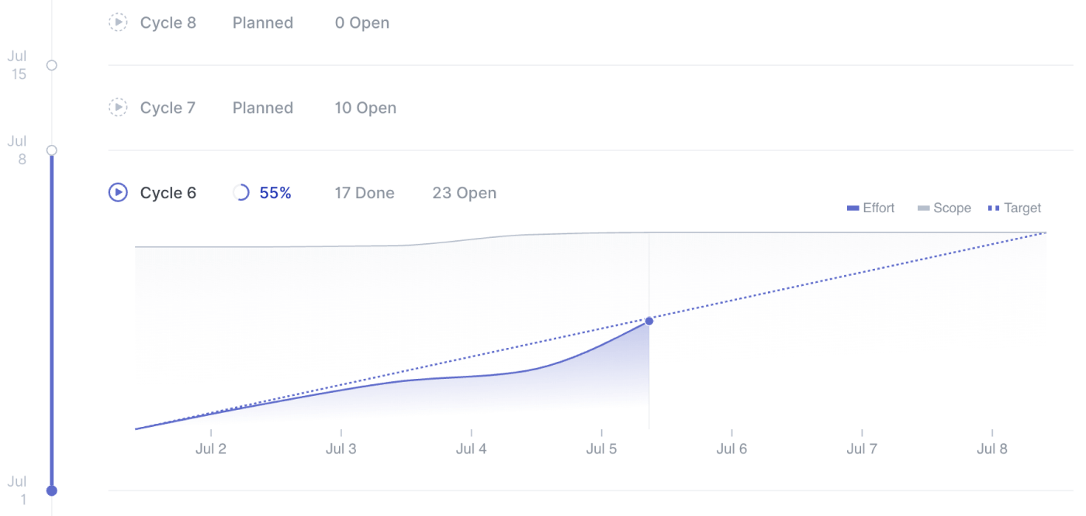Open the Cycle 8 row title
Image resolution: width=1086 pixels, height=516 pixels.
(x=168, y=22)
